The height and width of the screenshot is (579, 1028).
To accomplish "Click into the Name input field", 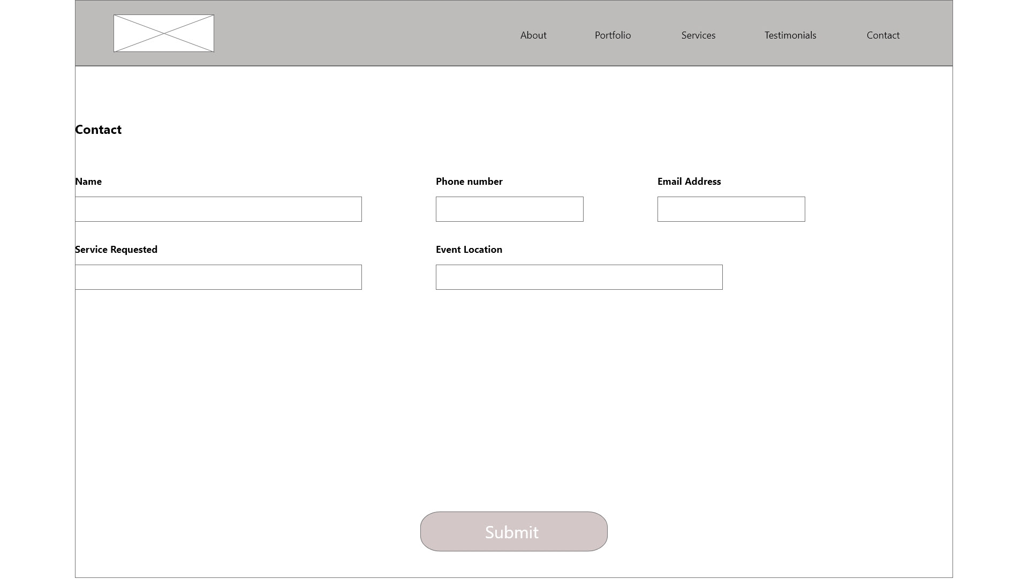I will tap(218, 209).
